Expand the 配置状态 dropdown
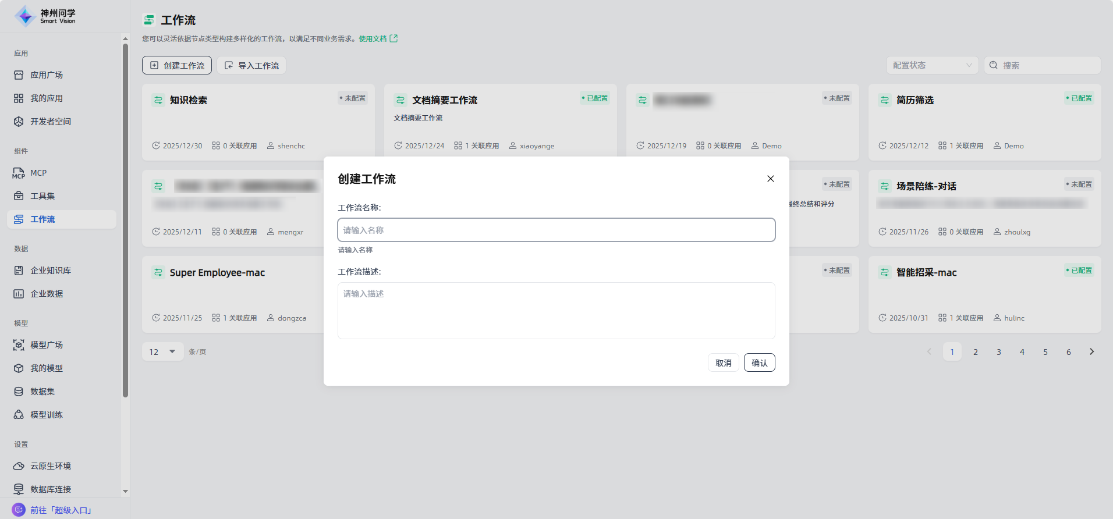 (x=932, y=65)
